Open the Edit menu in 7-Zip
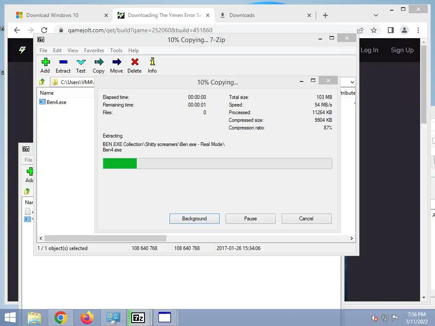Image resolution: width=435 pixels, height=326 pixels. click(57, 51)
